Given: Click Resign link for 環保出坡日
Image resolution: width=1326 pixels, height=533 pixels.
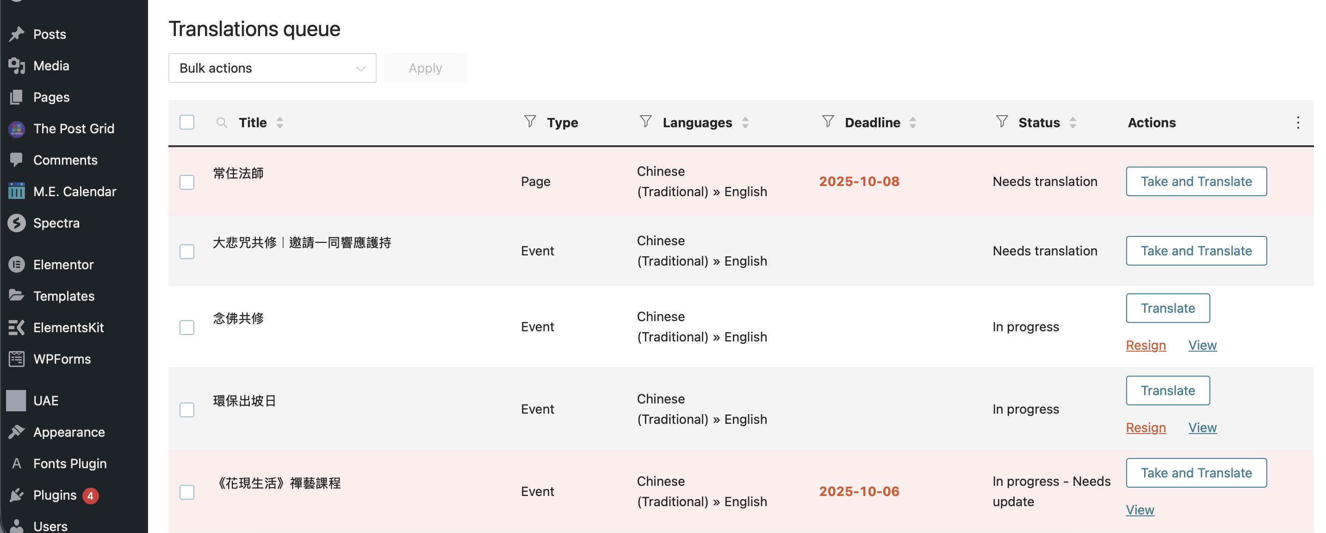Looking at the screenshot, I should click(1145, 428).
